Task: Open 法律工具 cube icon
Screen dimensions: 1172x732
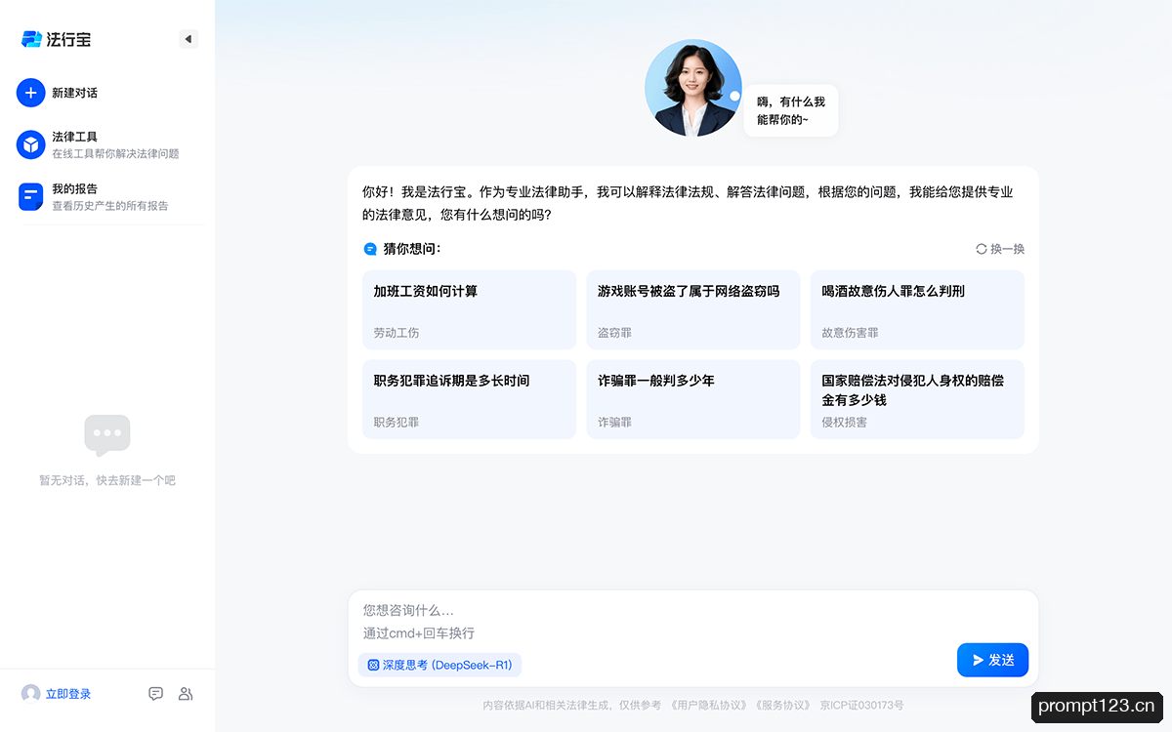Action: (x=31, y=144)
